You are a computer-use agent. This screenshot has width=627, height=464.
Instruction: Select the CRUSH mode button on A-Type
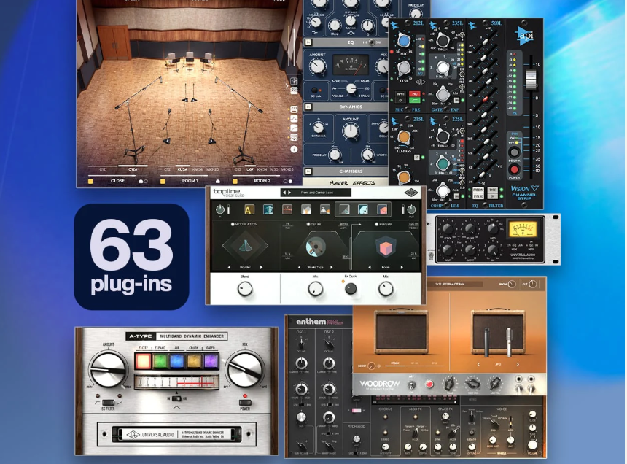[193, 361]
